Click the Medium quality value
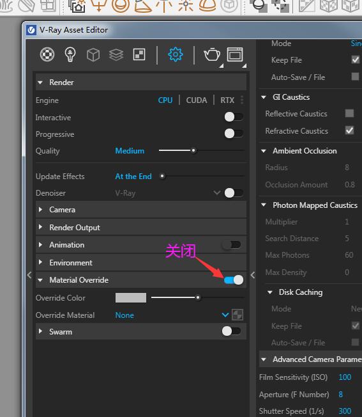Viewport: 362px width, 417px height. pos(130,151)
